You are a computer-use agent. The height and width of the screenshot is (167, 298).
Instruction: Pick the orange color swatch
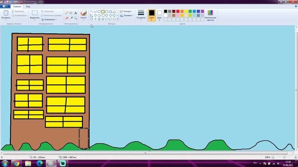pyautogui.click(x=182, y=11)
